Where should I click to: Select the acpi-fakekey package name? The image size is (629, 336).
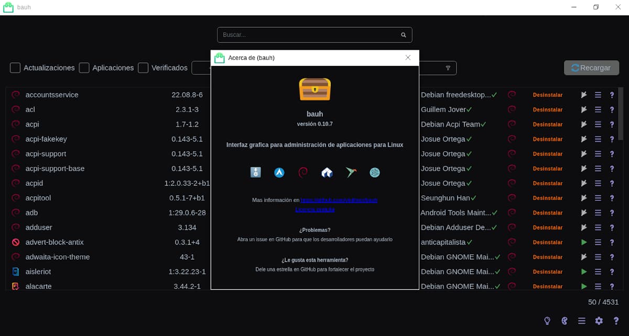(x=46, y=139)
